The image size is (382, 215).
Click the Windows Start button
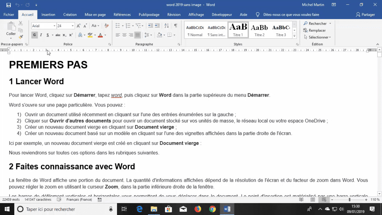tap(7, 209)
